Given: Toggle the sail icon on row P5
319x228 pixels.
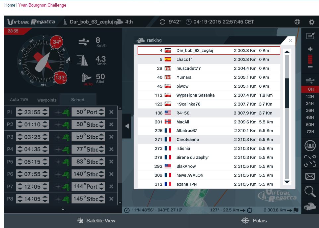Looking at the screenshot, I should [x=66, y=162].
